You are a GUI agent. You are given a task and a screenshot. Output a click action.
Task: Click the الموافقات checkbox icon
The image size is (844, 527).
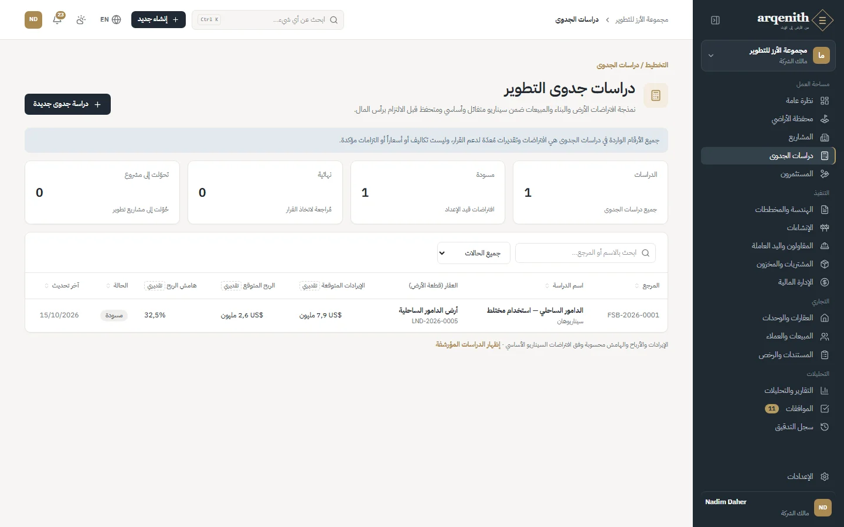[x=825, y=409]
